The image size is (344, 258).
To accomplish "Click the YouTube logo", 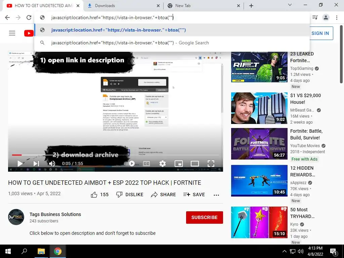I will (29, 33).
